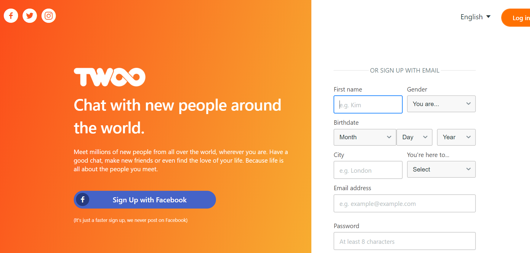Expand the 'You're here to...' Select dropdown

[x=441, y=169]
